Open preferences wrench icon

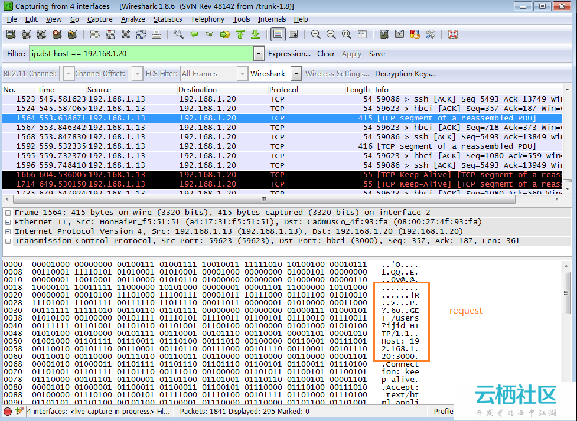coord(431,35)
